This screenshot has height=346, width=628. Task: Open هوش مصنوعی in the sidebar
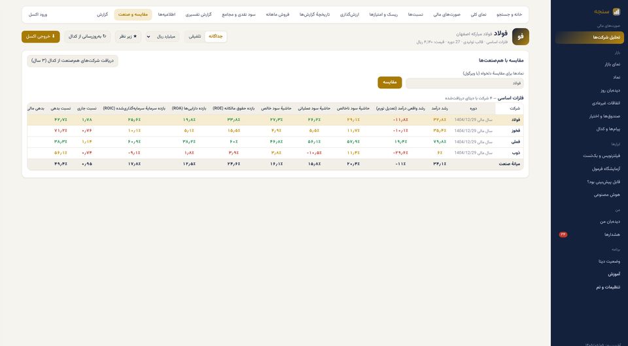[x=589, y=195]
